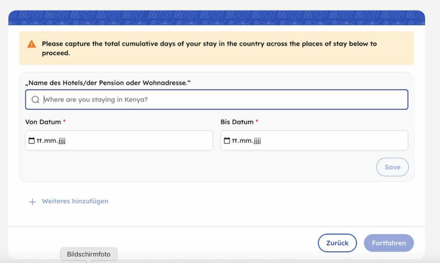Go back with the Zurück button

pyautogui.click(x=337, y=243)
